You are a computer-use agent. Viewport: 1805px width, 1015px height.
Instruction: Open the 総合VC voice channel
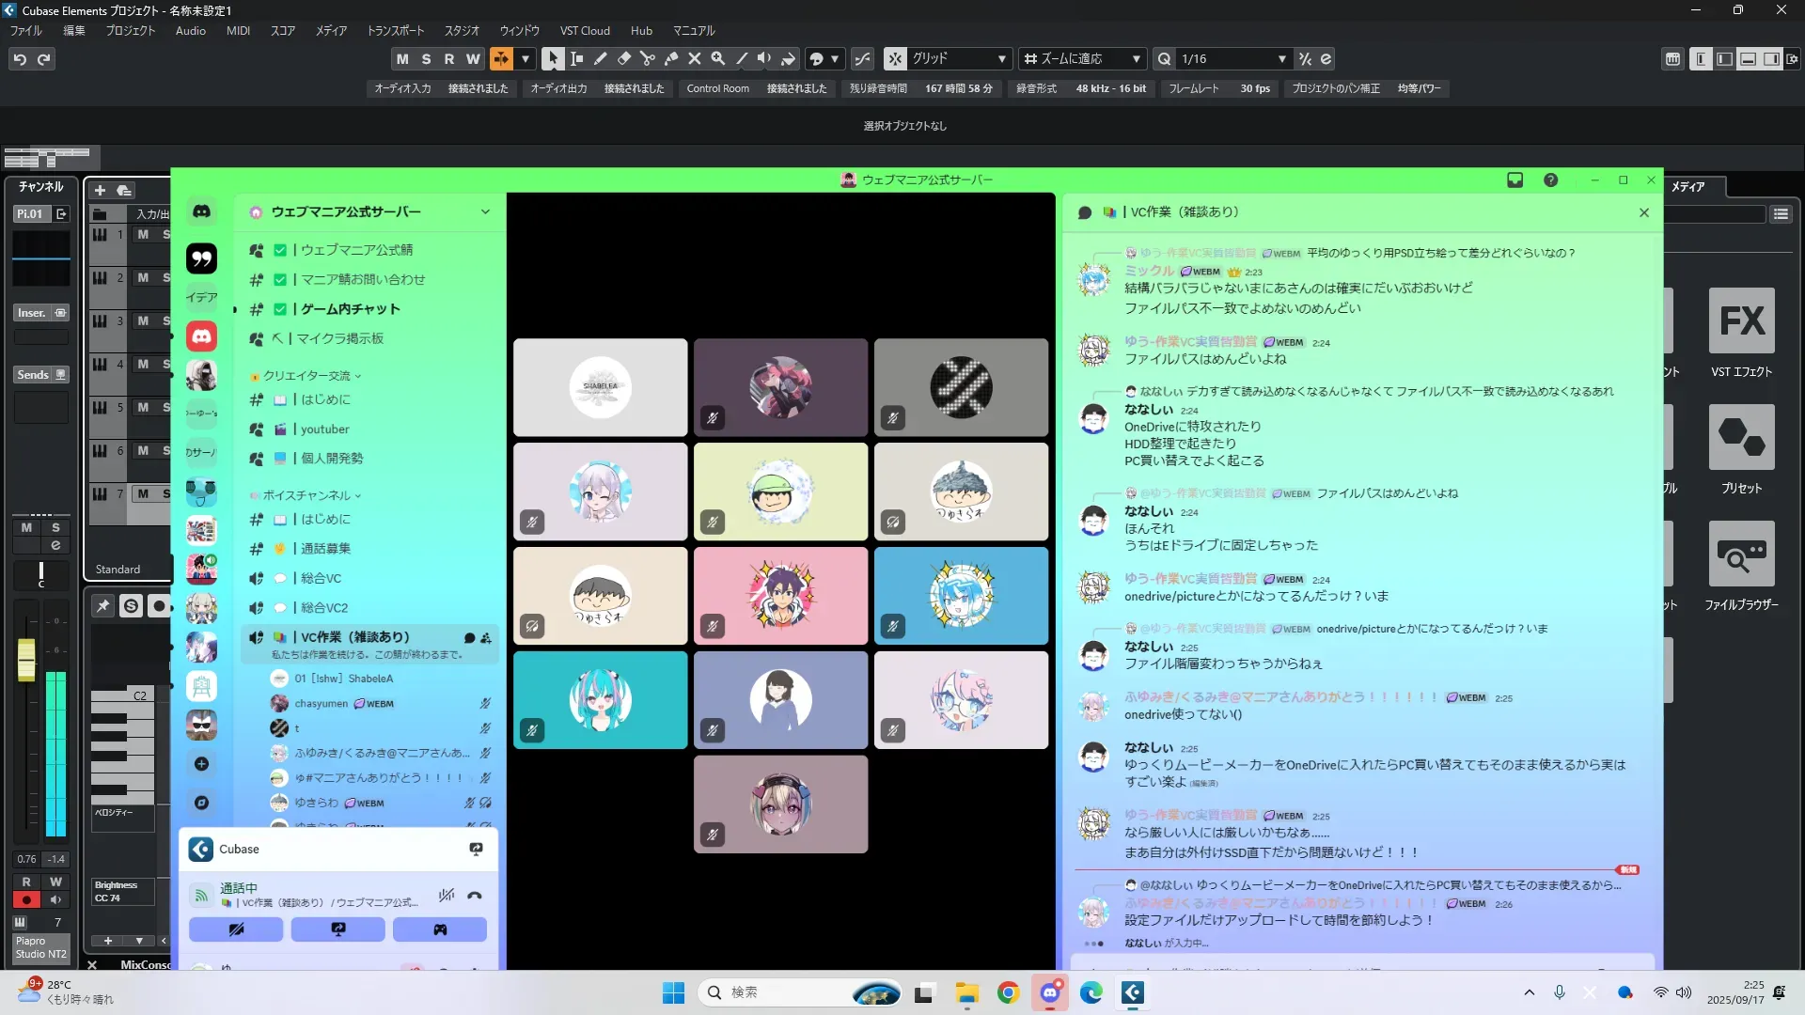click(x=321, y=578)
